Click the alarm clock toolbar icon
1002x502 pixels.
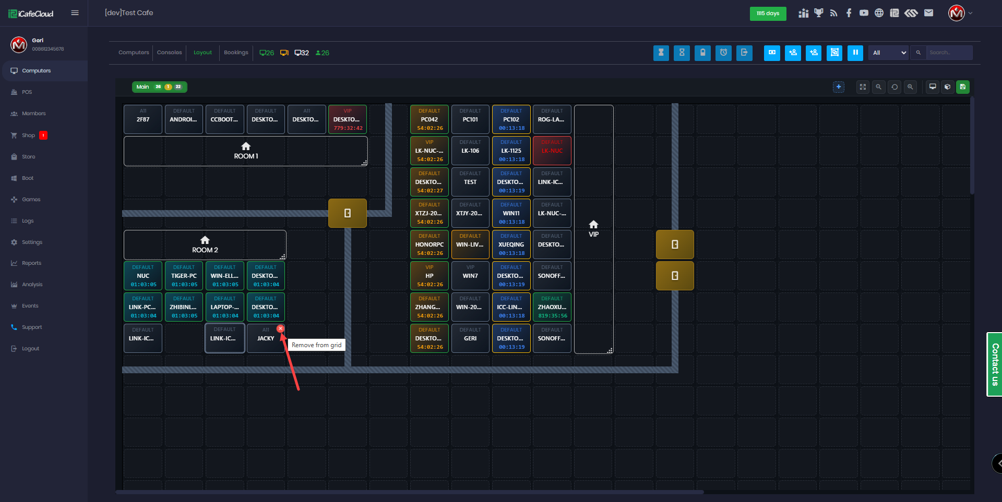click(723, 53)
